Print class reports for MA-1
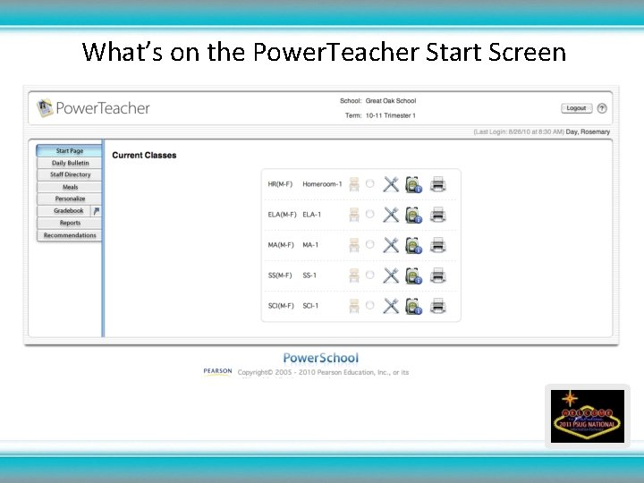The height and width of the screenshot is (483, 644). 437,245
